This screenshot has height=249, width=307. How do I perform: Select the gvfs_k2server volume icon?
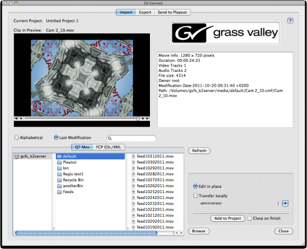coord(17,156)
